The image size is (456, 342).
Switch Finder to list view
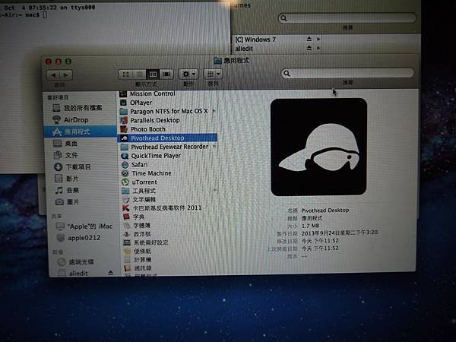(139, 74)
